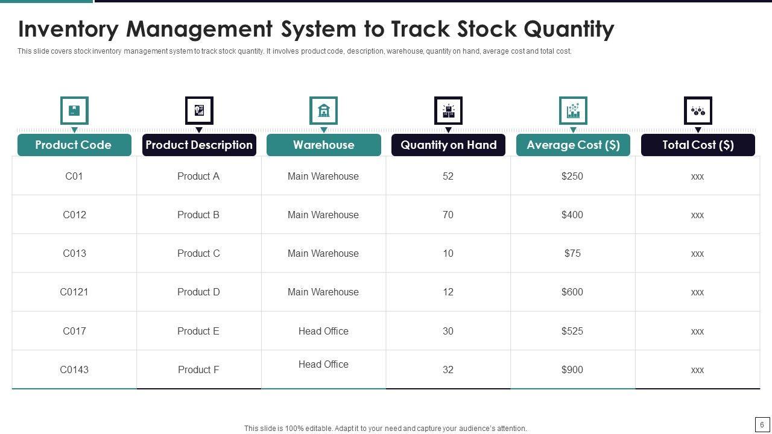Click the Head Office cell for Product E
The image size is (772, 434).
coord(323,331)
